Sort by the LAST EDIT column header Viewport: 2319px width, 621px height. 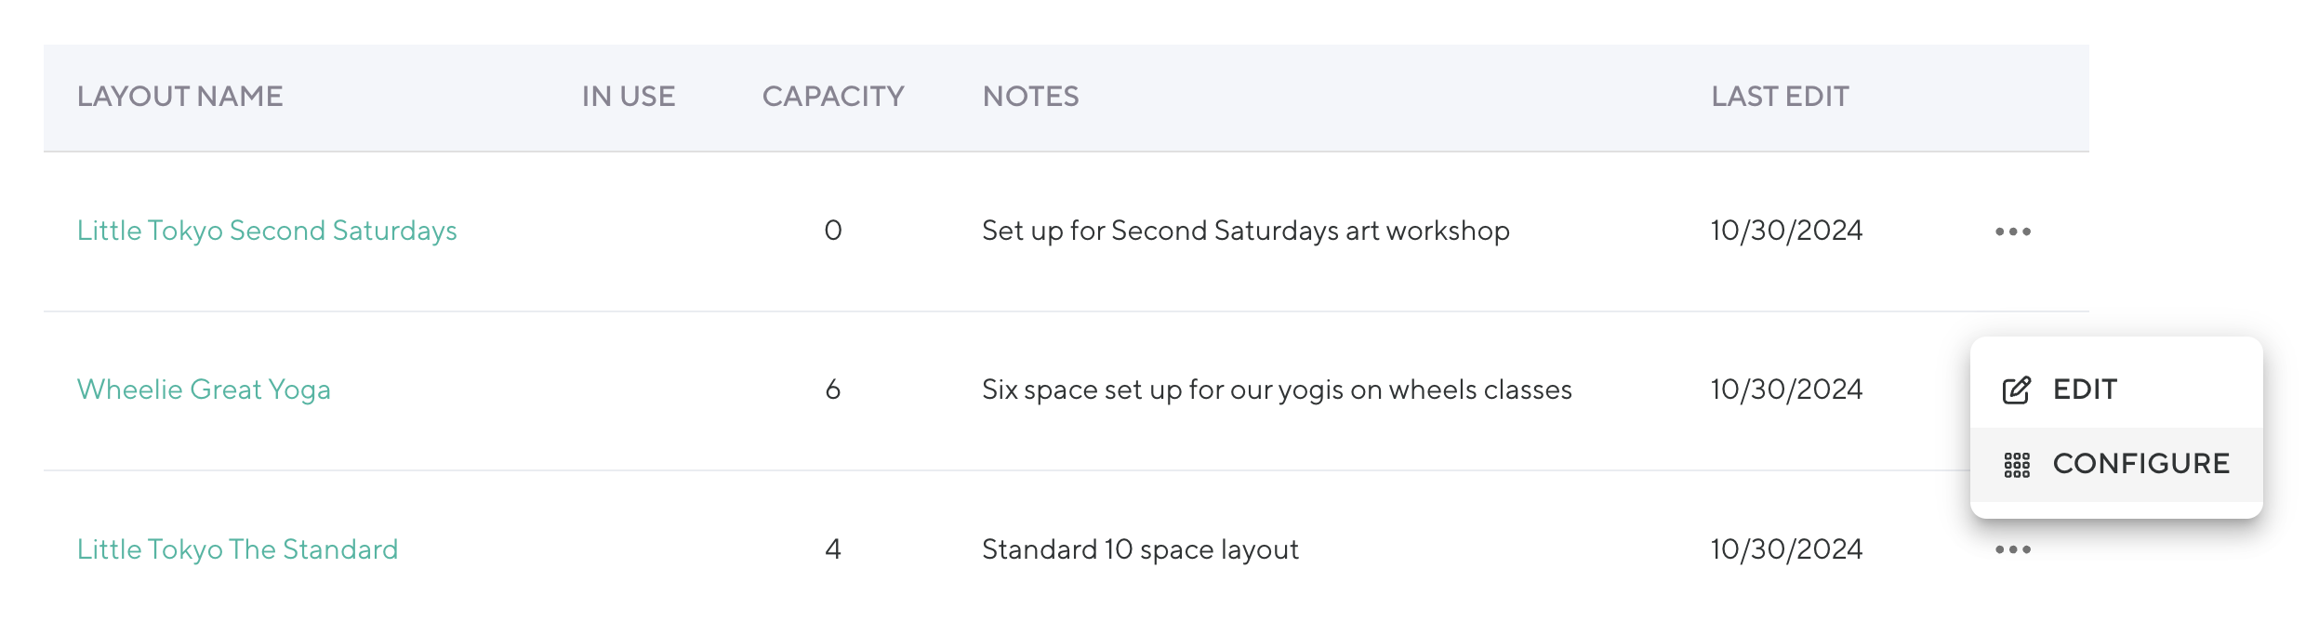(1780, 97)
